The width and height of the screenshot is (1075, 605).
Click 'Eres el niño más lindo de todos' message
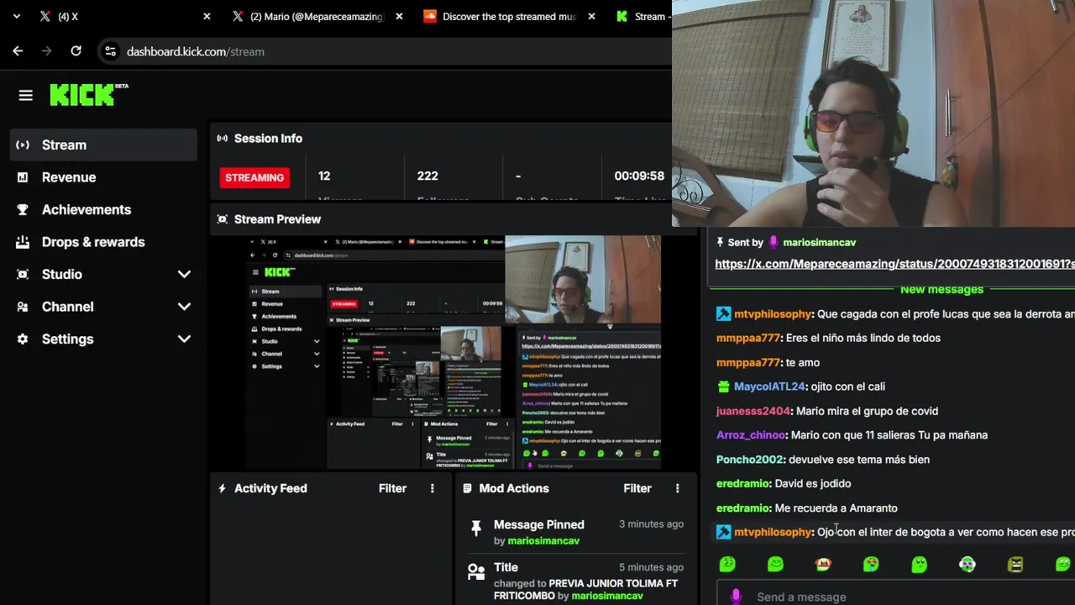pyautogui.click(x=863, y=338)
